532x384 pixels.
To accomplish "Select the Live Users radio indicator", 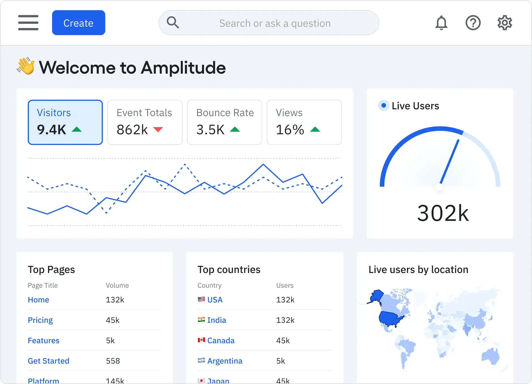I will pos(383,106).
